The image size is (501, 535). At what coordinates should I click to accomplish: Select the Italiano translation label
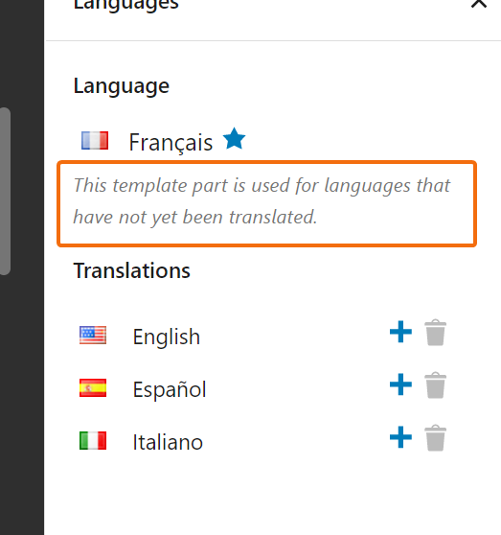click(x=168, y=442)
